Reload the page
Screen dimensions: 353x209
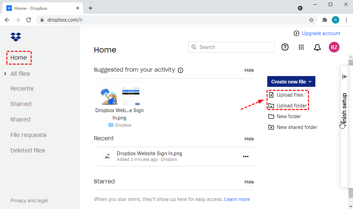pyautogui.click(x=29, y=20)
